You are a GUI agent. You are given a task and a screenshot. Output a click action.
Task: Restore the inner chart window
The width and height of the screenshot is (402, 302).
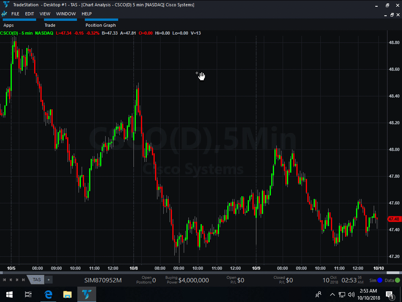tap(392, 15)
